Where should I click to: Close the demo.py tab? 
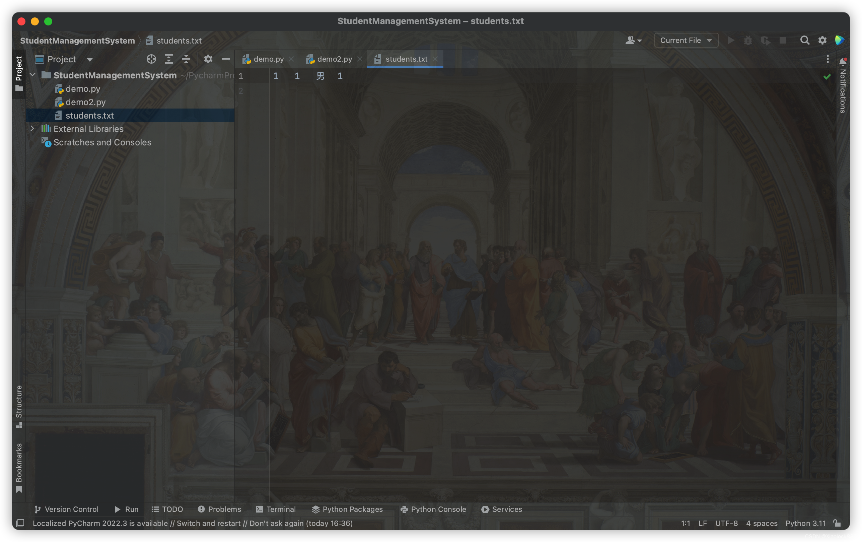coord(291,59)
